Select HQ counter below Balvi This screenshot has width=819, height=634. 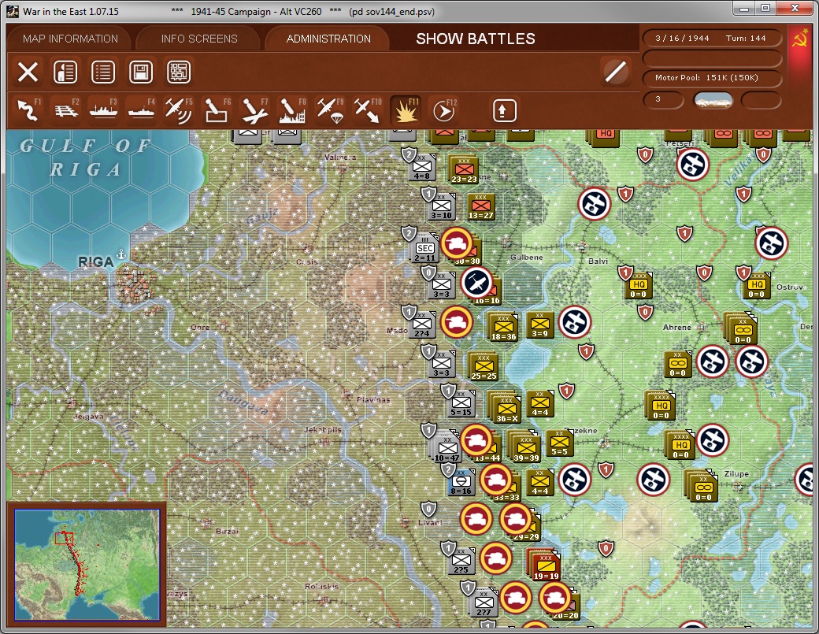click(x=639, y=286)
